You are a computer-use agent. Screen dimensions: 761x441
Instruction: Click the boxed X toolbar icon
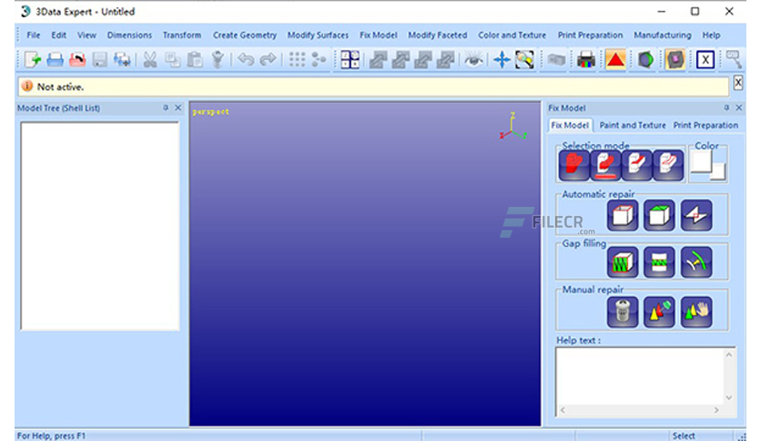(x=705, y=60)
